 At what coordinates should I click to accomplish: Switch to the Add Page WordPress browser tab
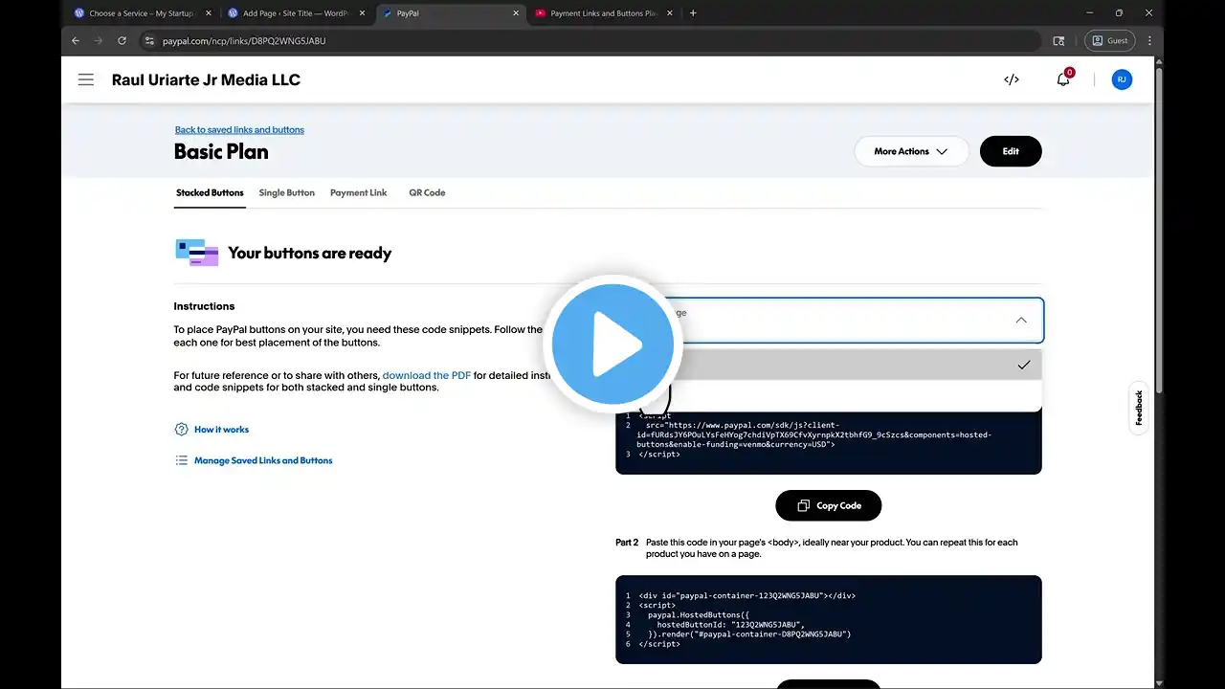point(293,13)
